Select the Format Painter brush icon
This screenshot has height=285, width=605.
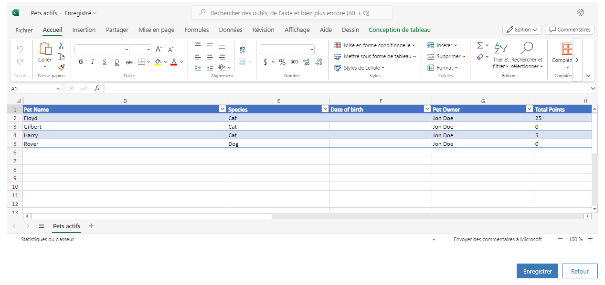click(61, 67)
